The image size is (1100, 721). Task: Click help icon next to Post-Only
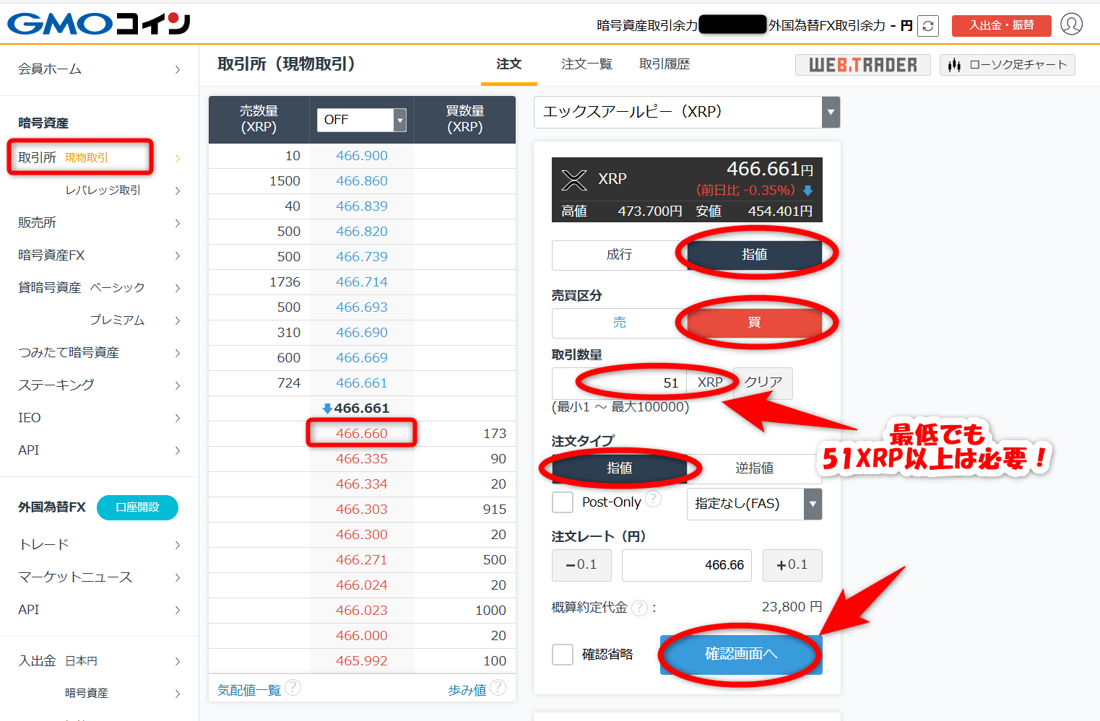pyautogui.click(x=653, y=499)
